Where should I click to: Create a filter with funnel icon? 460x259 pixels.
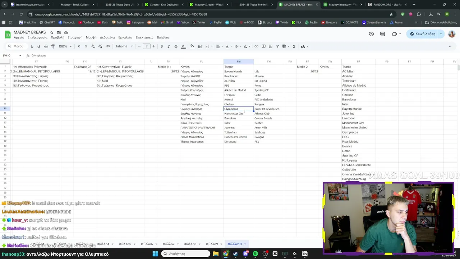277,46
